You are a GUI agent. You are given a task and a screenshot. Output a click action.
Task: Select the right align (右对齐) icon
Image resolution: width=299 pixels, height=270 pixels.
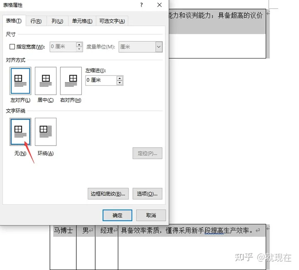tap(71, 81)
